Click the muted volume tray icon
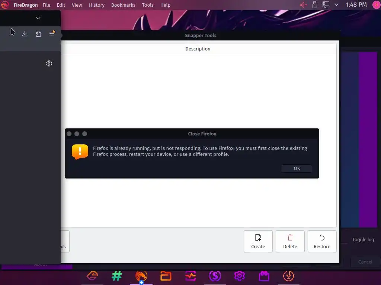 click(x=304, y=5)
